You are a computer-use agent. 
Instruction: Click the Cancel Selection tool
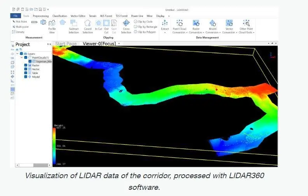[87, 27]
